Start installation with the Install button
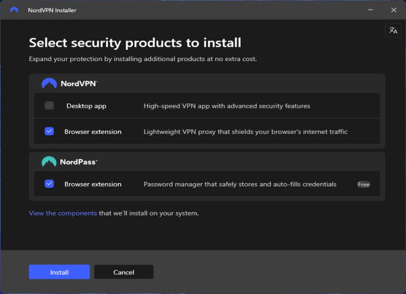The height and width of the screenshot is (294, 406). (59, 272)
